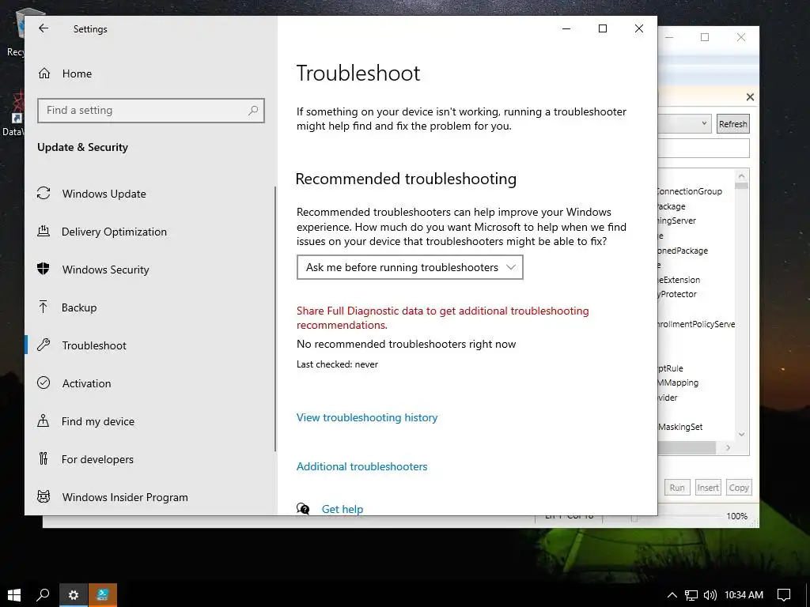Open the Windows Start menu
This screenshot has height=607, width=810.
[x=14, y=594]
